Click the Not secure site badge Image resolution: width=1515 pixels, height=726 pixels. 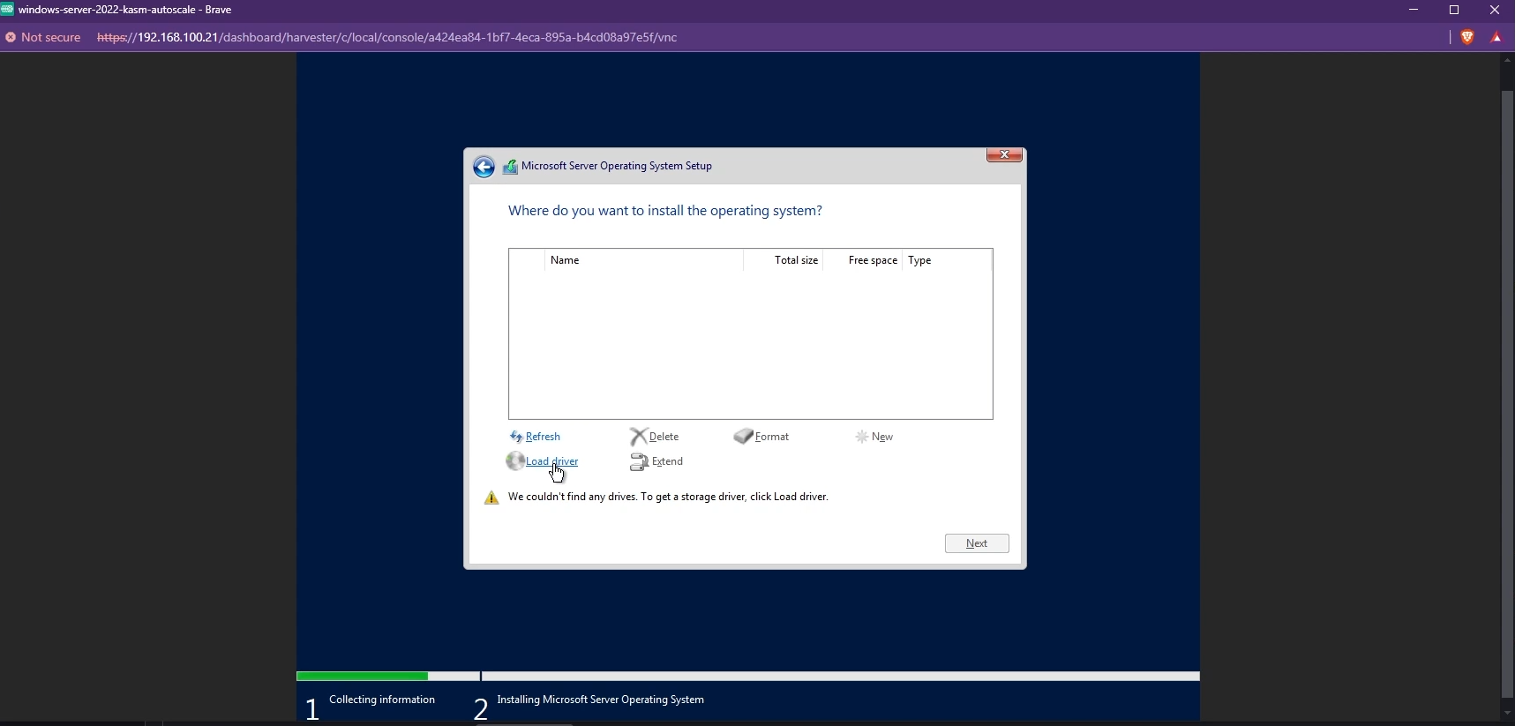pos(43,37)
